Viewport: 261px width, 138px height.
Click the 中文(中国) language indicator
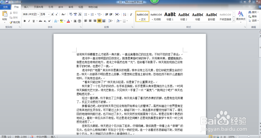(41, 137)
